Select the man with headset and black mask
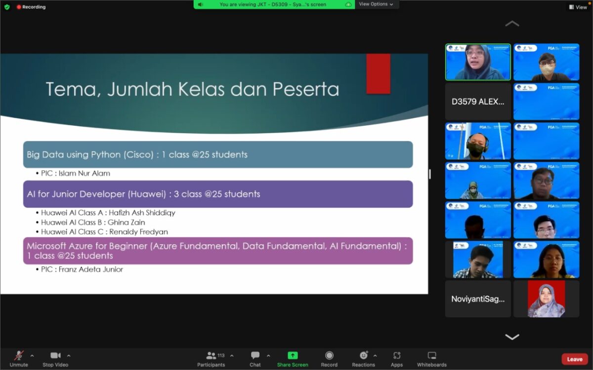 (x=478, y=141)
